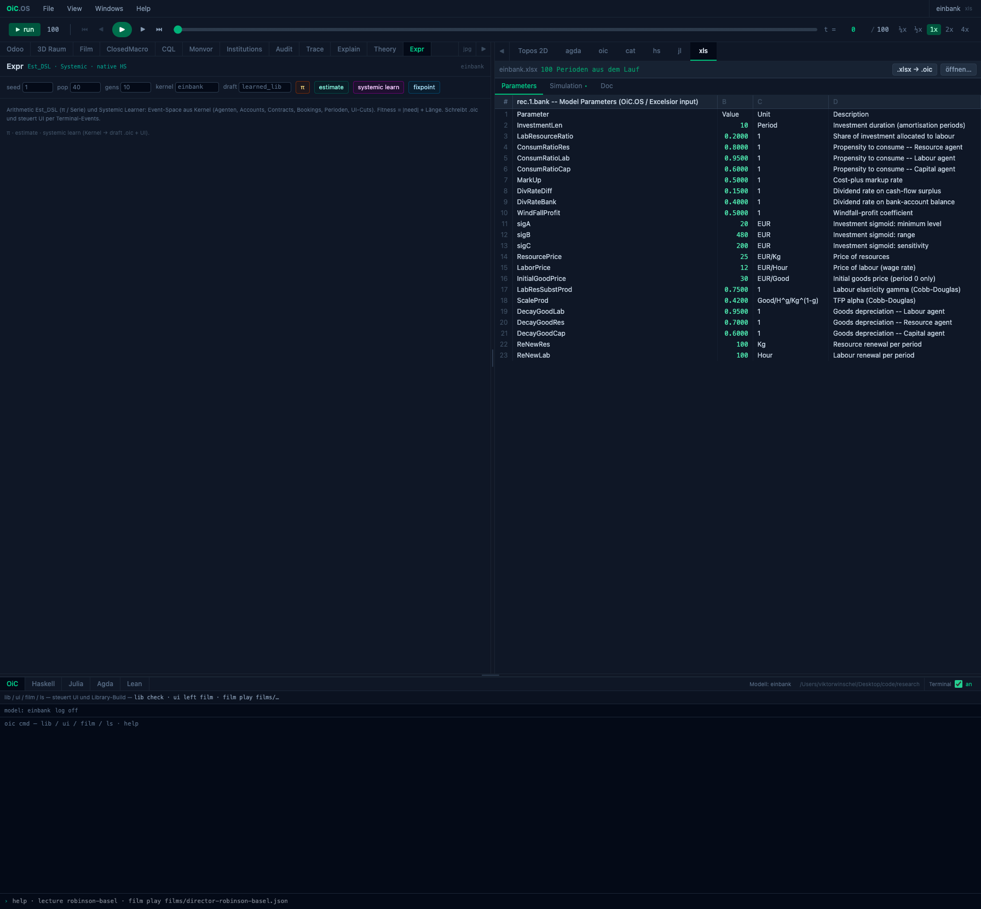Open the View menu
The width and height of the screenshot is (981, 909).
tap(74, 9)
